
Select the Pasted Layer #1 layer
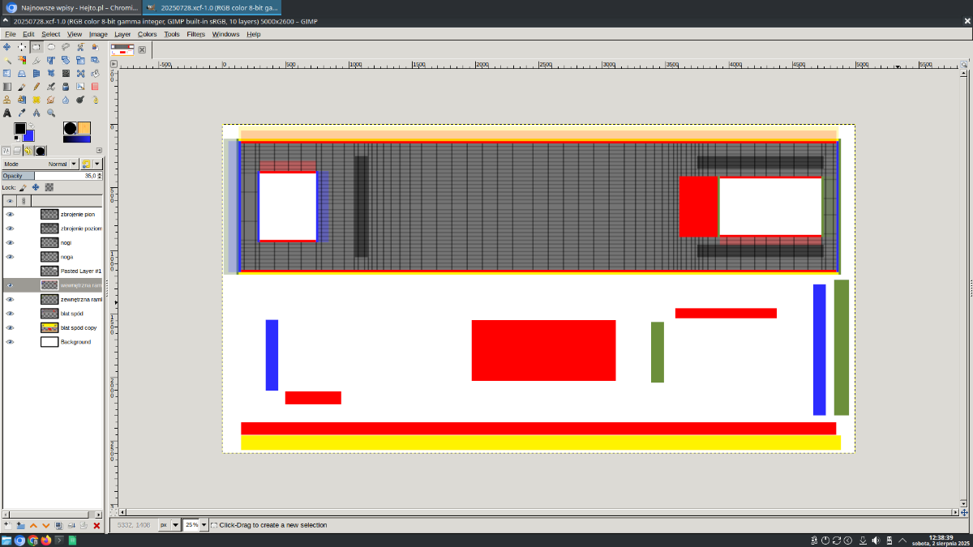pos(80,271)
